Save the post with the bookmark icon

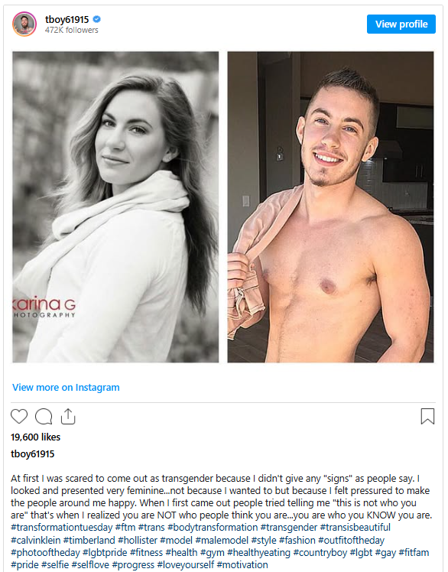(427, 416)
